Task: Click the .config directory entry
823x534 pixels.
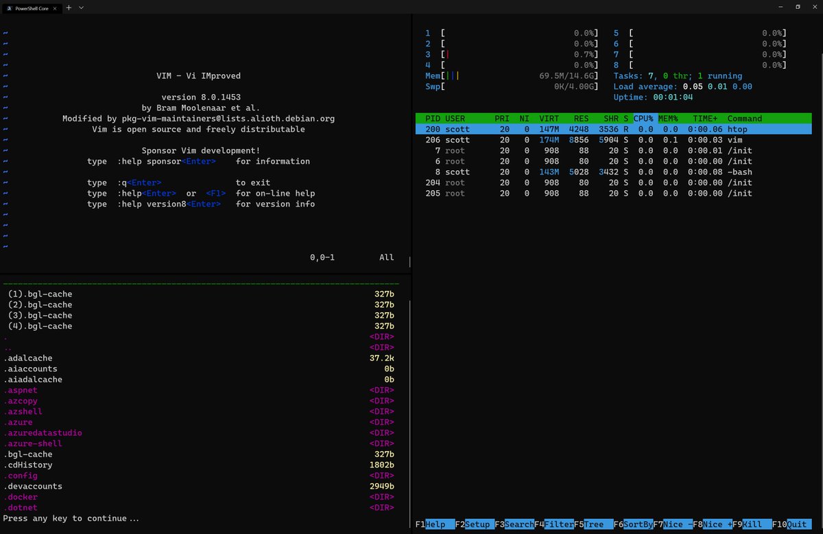Action: [21, 475]
